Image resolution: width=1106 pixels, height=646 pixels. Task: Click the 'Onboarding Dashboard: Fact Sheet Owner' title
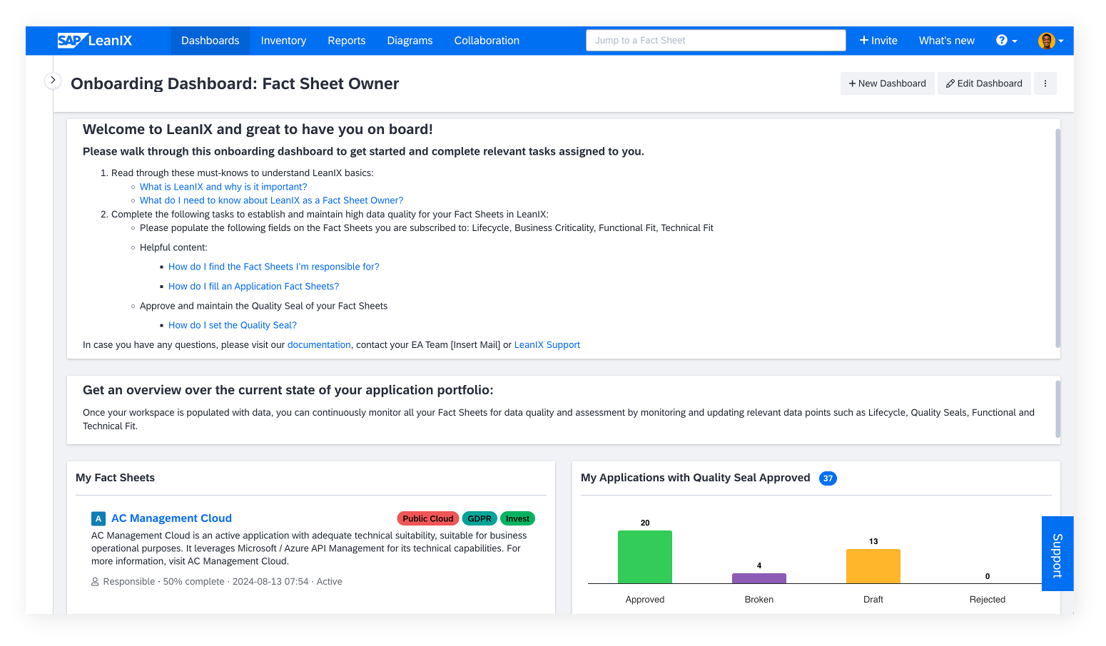235,83
